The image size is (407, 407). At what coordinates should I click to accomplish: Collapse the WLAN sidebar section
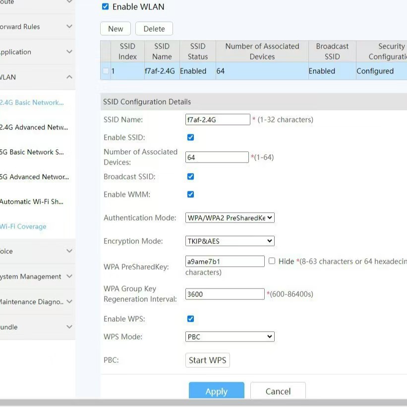[69, 77]
